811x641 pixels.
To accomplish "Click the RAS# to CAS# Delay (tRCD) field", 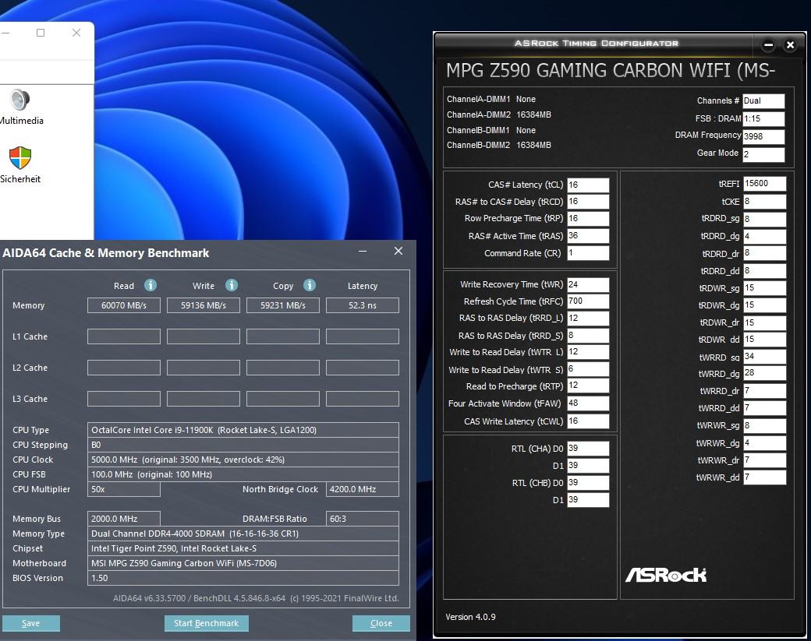I will [588, 202].
